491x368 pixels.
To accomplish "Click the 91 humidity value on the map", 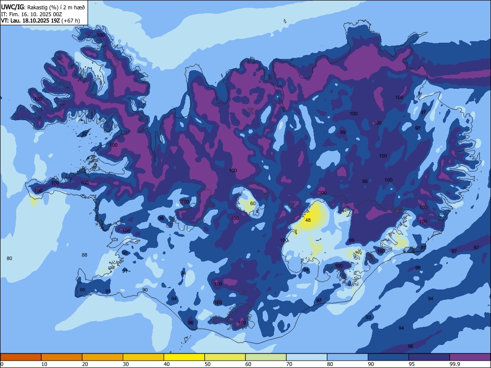I will [x=125, y=271].
